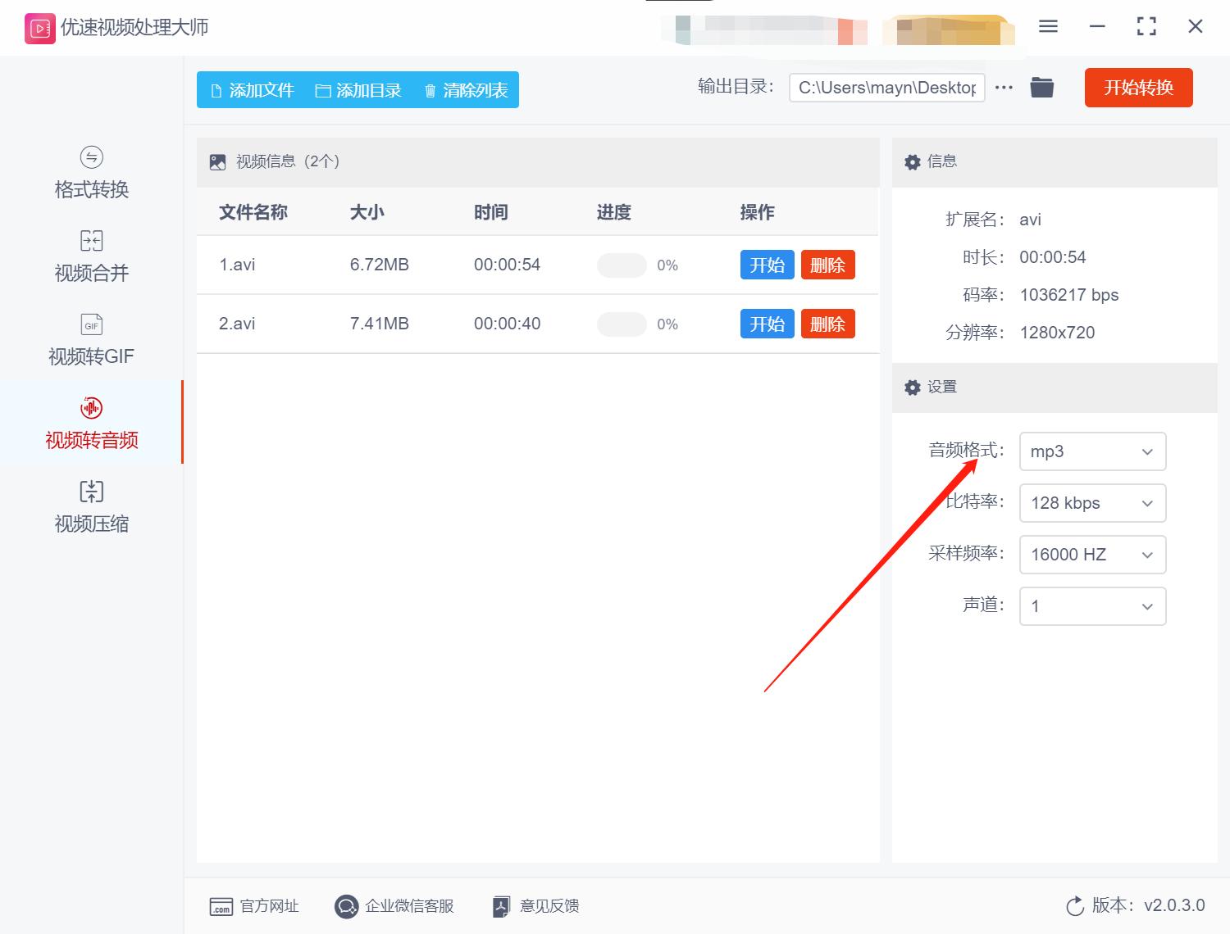The height and width of the screenshot is (934, 1230).
Task: Open the 音频格式 mp3 dropdown
Action: pos(1091,451)
